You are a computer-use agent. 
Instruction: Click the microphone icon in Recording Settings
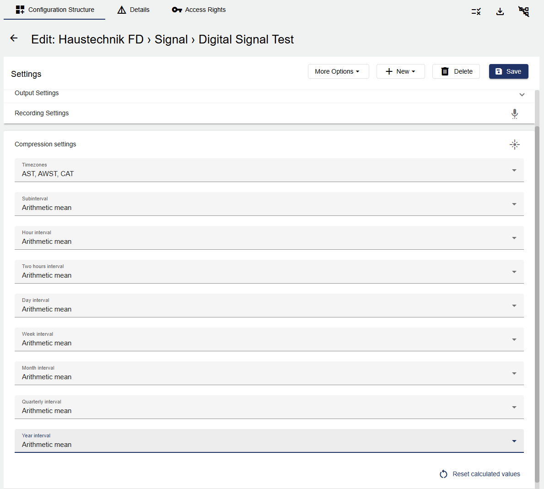pos(515,114)
